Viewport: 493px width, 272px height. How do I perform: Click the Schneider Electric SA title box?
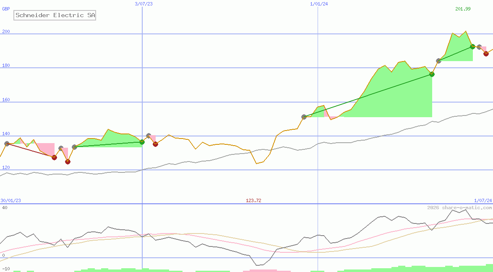[x=55, y=15]
